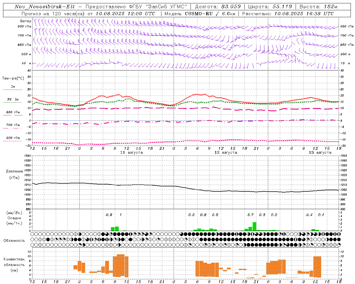
Task: Click the date label 11 августа
Action: 131,153
